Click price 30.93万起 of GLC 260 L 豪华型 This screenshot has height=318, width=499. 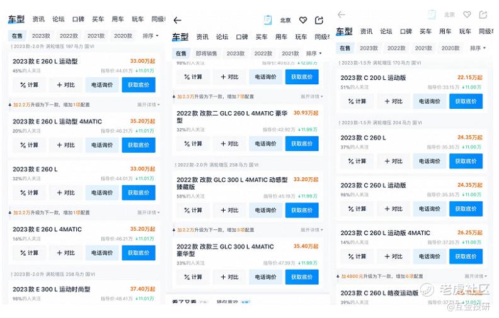point(306,113)
